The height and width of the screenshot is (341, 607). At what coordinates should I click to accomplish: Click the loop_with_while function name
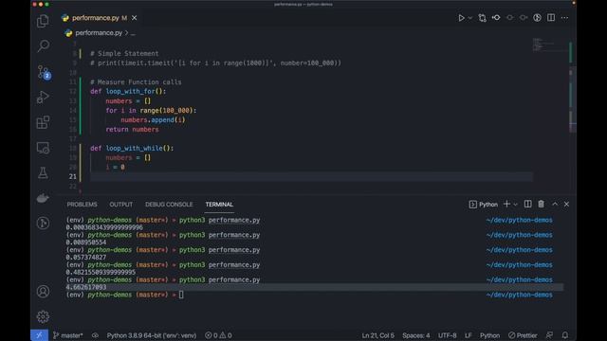pyautogui.click(x=135, y=148)
